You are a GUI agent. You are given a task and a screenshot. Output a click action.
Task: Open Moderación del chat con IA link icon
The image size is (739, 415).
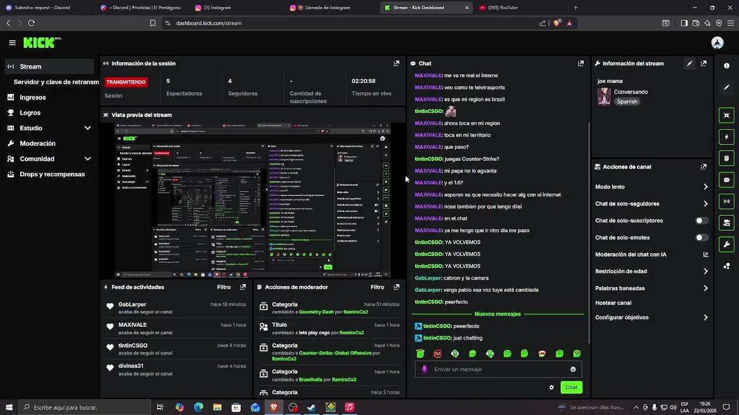coord(705,254)
